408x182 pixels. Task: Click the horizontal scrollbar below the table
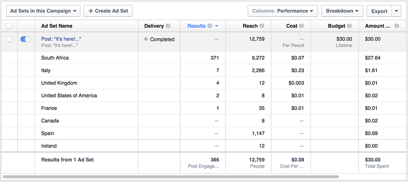tap(171, 177)
